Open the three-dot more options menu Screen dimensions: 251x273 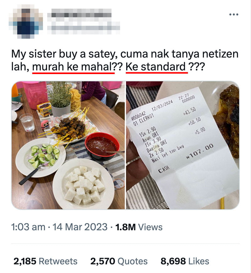point(234,14)
